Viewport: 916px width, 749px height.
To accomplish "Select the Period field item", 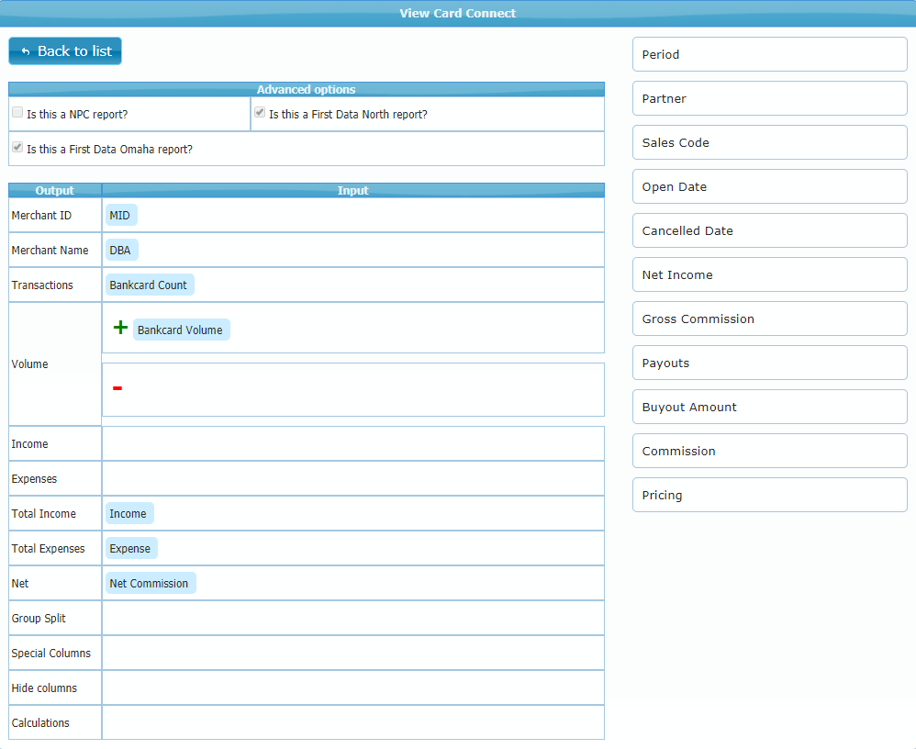I will pyautogui.click(x=769, y=54).
